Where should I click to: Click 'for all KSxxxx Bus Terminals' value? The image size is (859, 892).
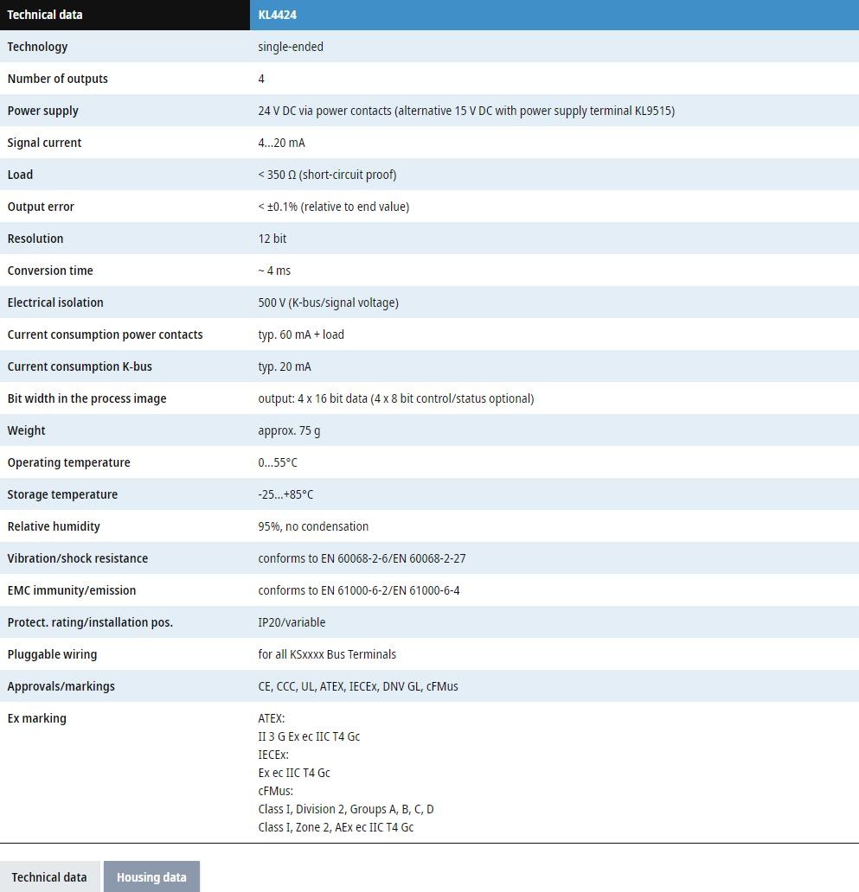coord(327,654)
